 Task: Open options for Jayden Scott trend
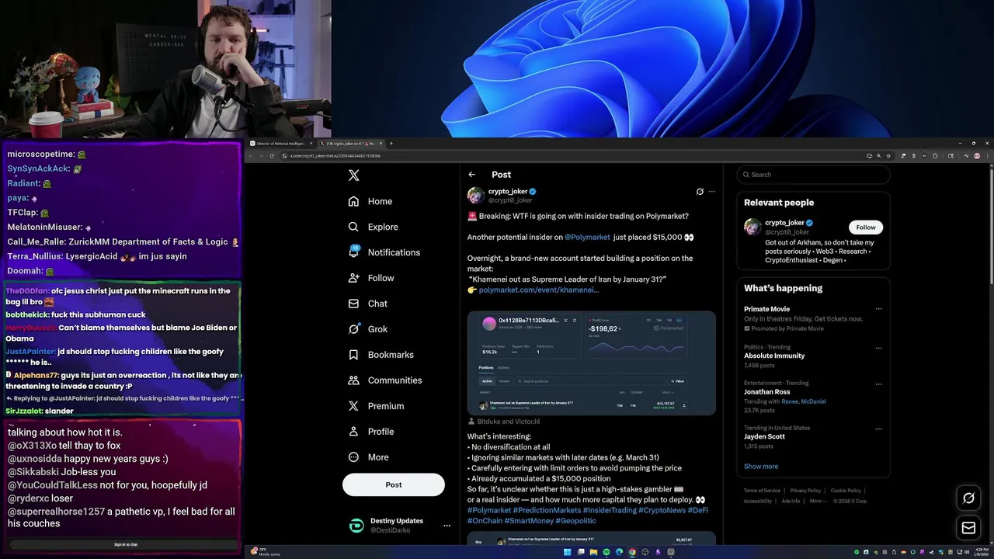point(878,428)
